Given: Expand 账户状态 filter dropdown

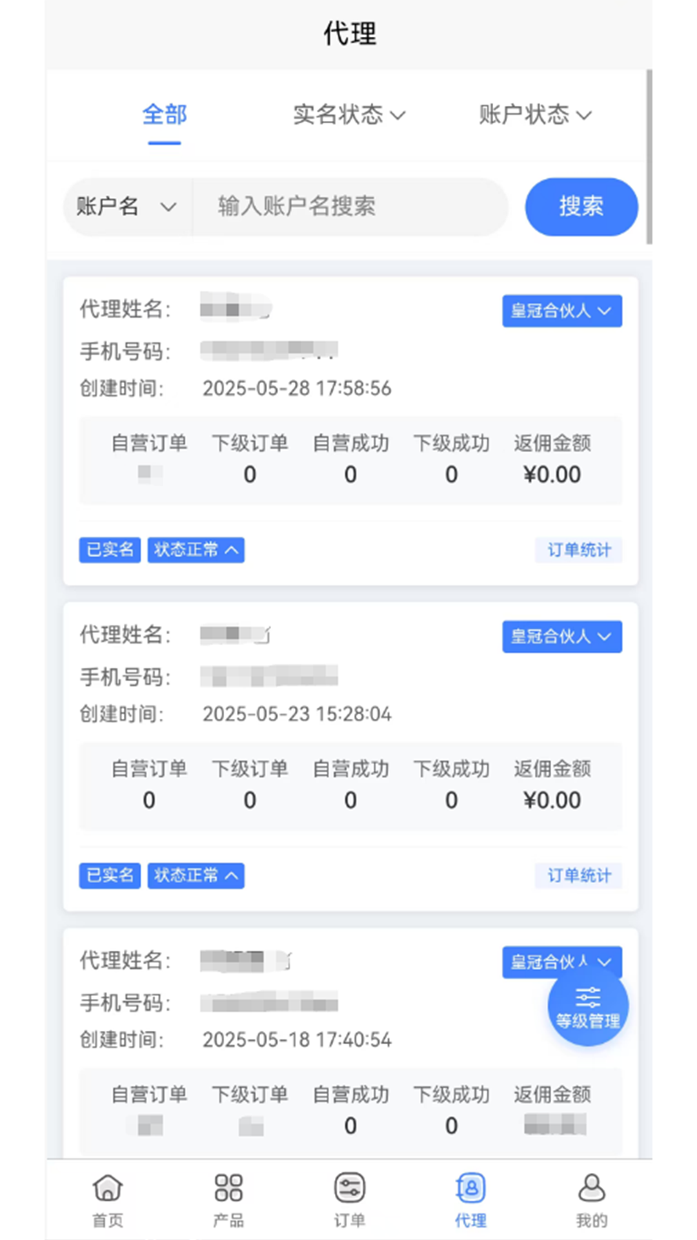Looking at the screenshot, I should pyautogui.click(x=535, y=115).
